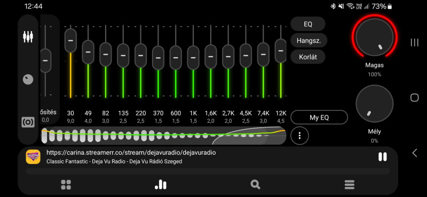
Task: Tap the 1K frequency label
Action: tap(193, 113)
